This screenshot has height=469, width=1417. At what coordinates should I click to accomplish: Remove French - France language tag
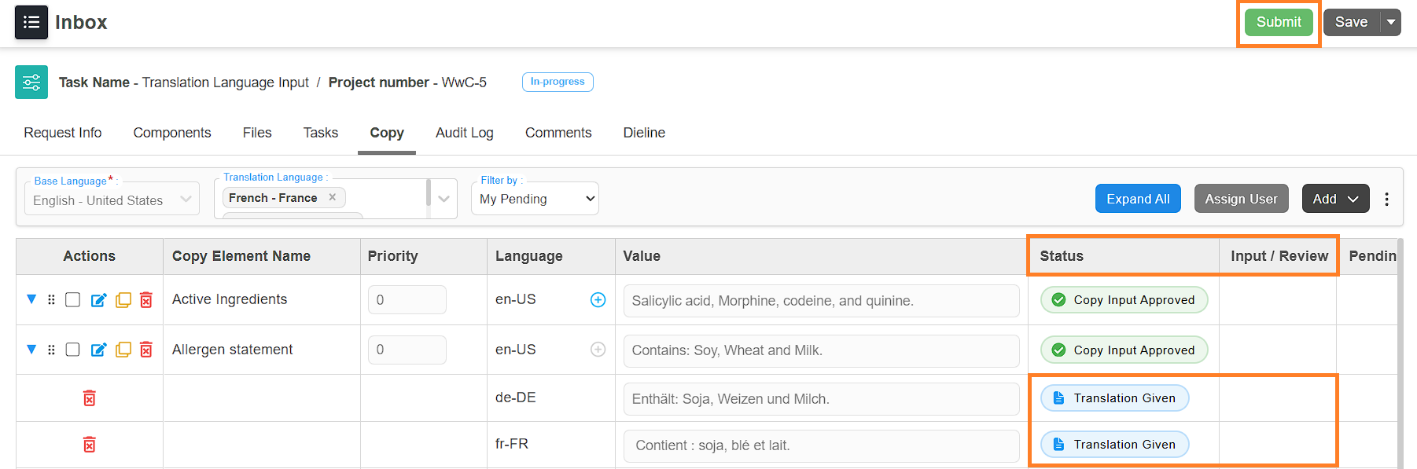coord(333,197)
